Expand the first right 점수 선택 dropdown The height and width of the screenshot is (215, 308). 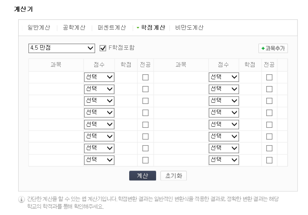coord(224,77)
